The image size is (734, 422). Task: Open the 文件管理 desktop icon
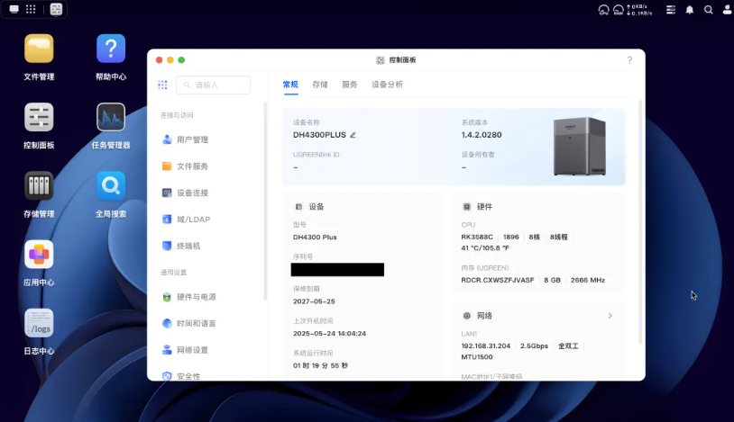(x=39, y=49)
